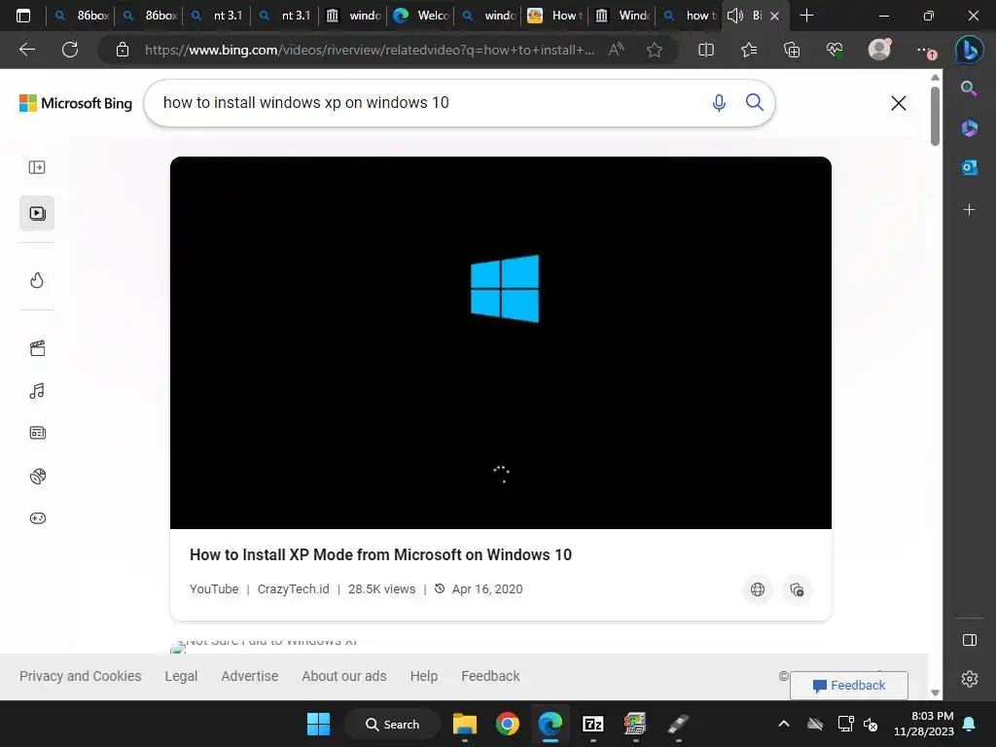This screenshot has width=996, height=747.
Task: Open a new browser tab
Action: 806,16
